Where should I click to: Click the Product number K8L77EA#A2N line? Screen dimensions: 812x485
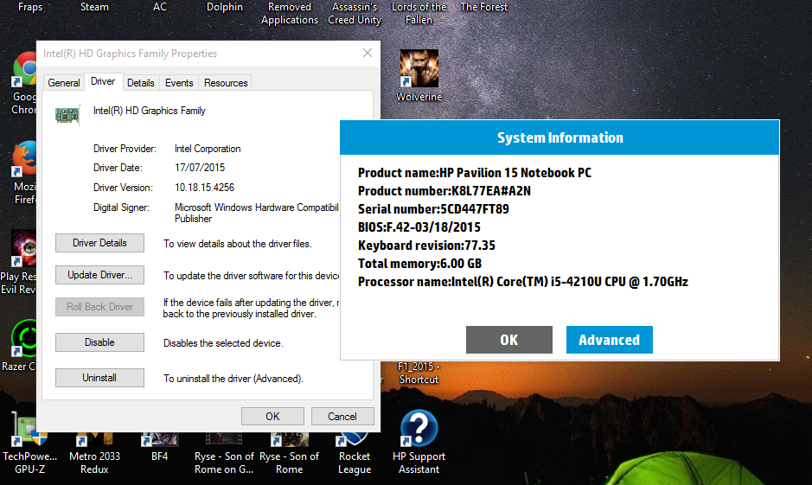[444, 191]
